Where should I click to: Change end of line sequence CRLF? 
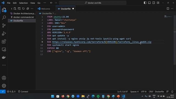(x=151, y=92)
